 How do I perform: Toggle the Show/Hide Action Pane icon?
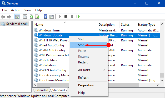coord(52,17)
